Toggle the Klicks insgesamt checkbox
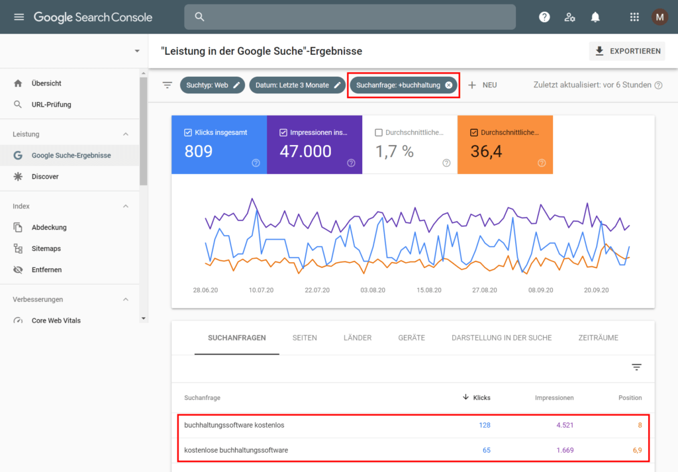Image resolution: width=678 pixels, height=472 pixels. point(188,132)
